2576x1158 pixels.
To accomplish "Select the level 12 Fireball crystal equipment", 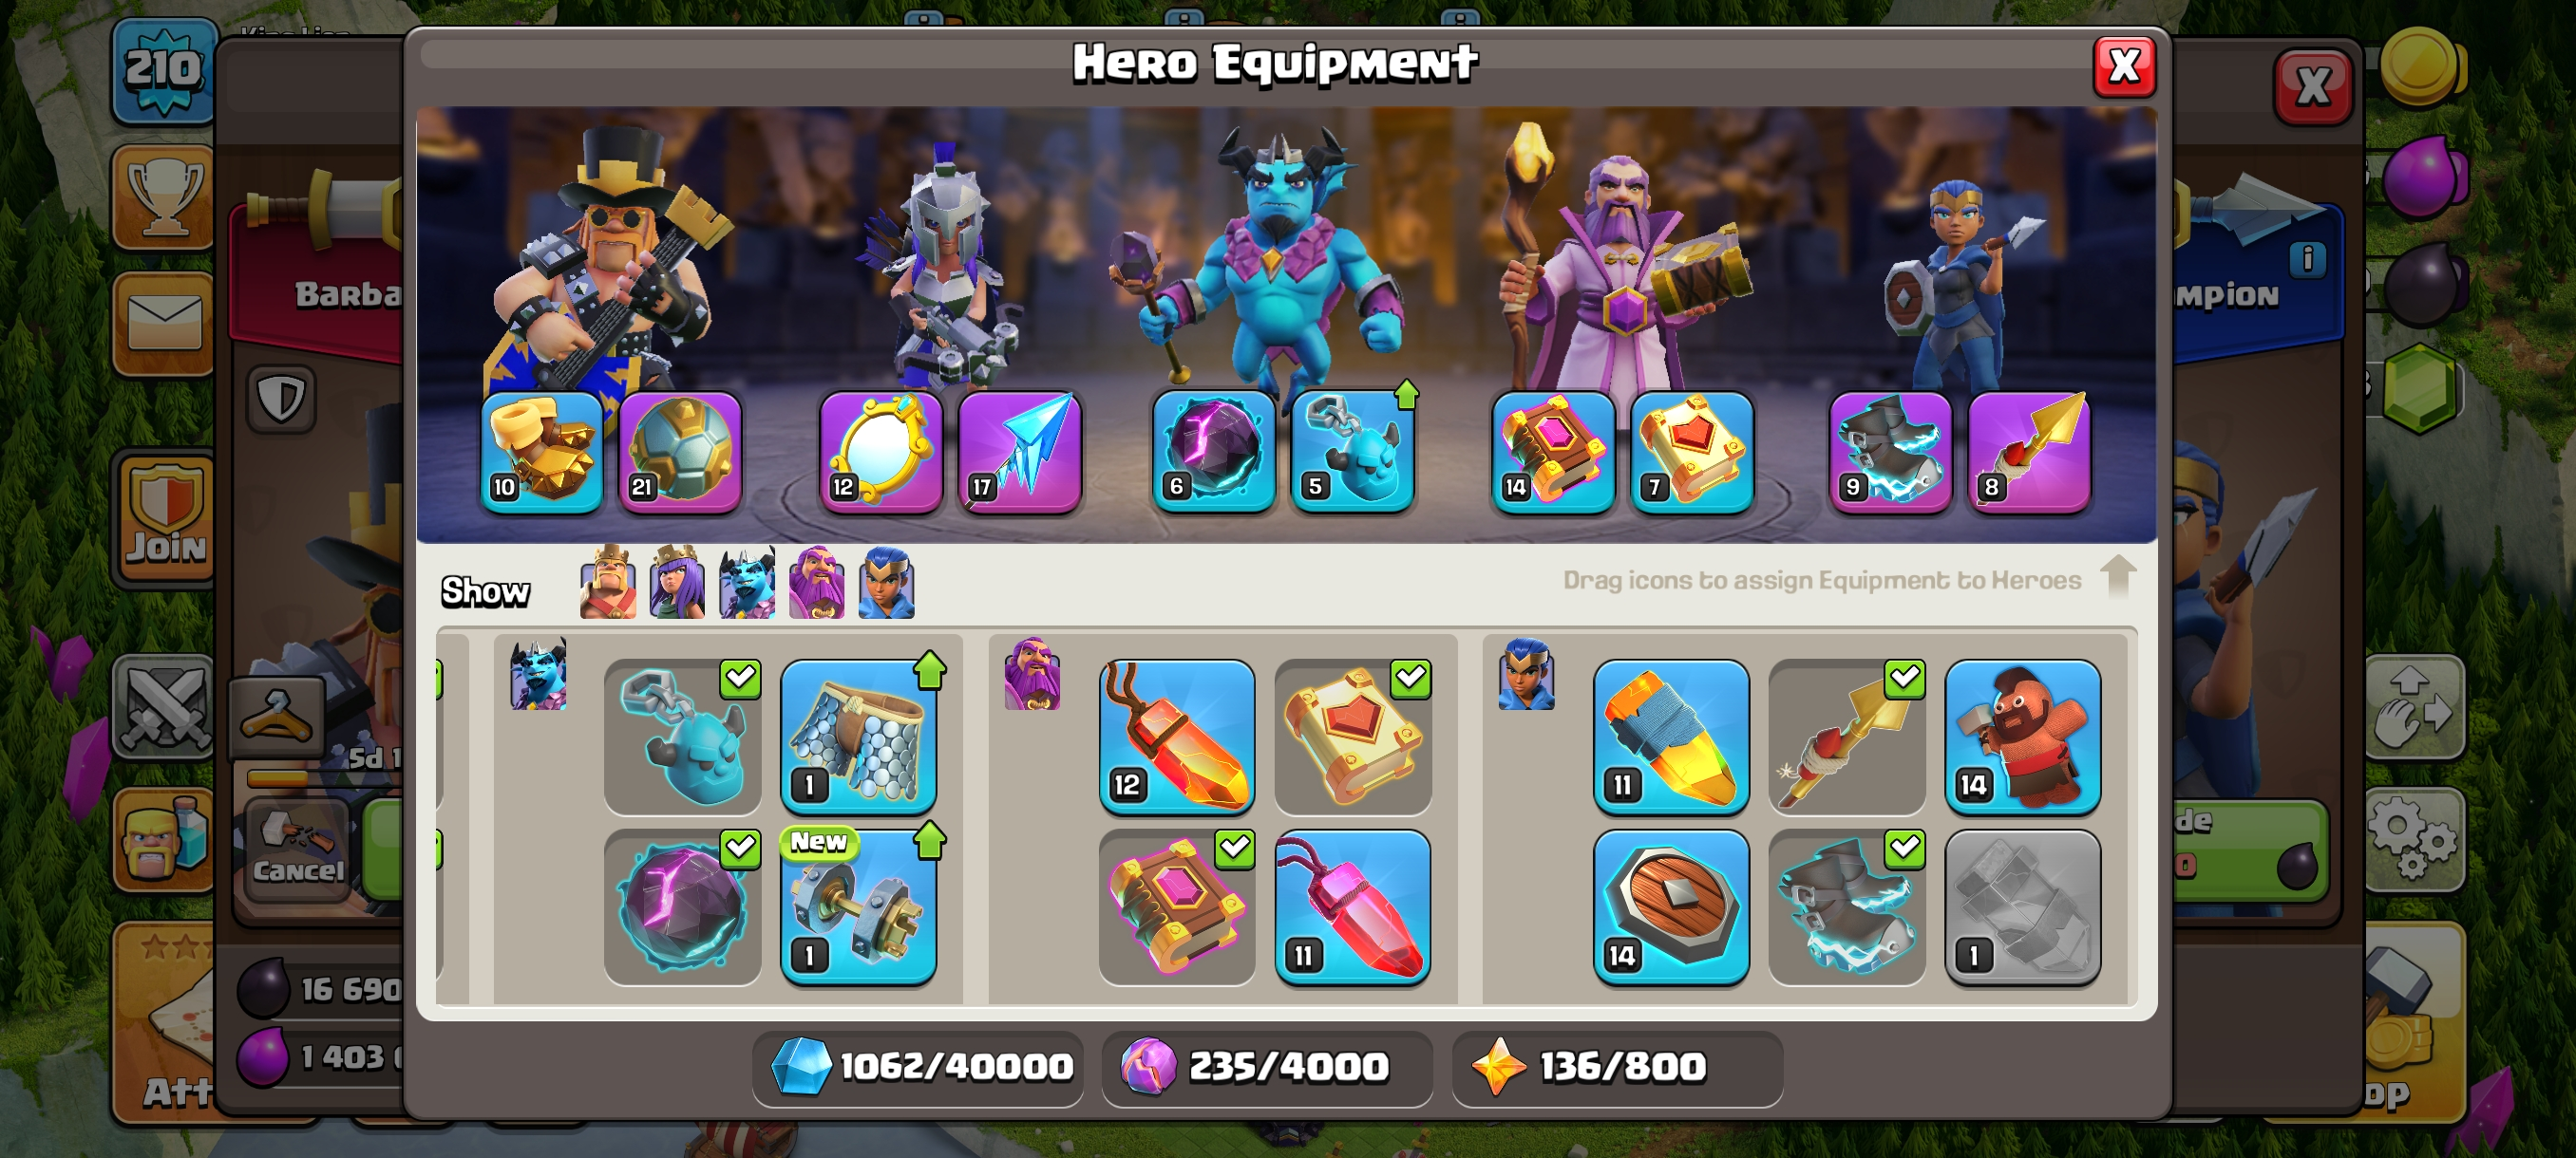I will pyautogui.click(x=1177, y=736).
